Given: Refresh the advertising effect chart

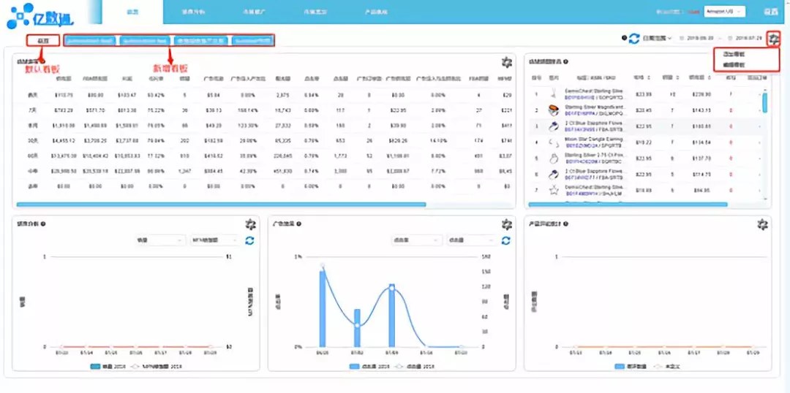Looking at the screenshot, I should tap(506, 240).
